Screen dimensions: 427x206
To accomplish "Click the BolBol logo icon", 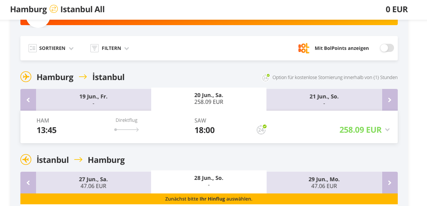I will point(304,48).
